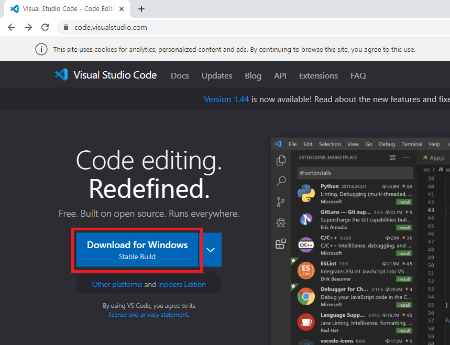The image size is (450, 345).
Task: Open the extensions panel more actions ellipsis
Action: coord(406,158)
